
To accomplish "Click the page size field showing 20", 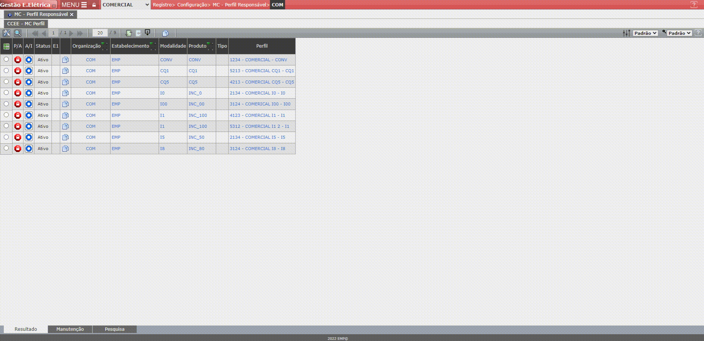I will (x=100, y=33).
